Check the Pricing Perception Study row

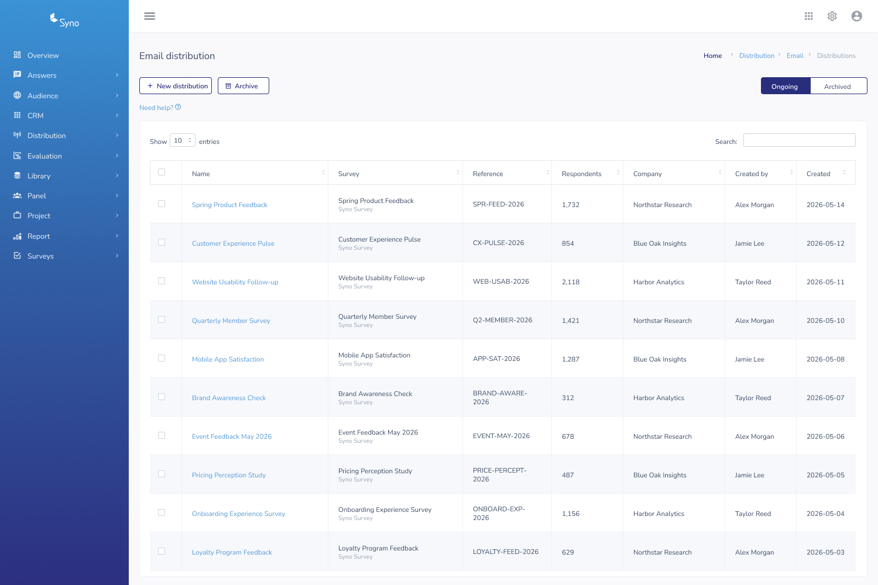pos(162,474)
